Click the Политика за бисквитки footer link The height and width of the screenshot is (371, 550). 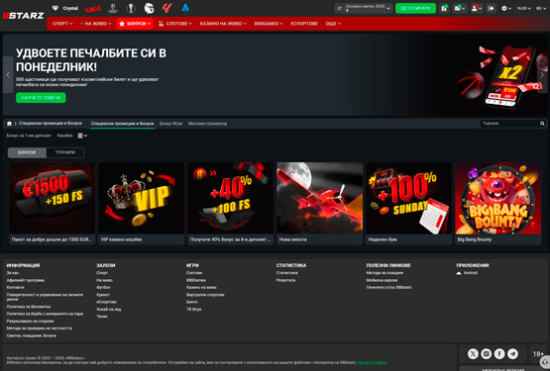[x=29, y=307]
